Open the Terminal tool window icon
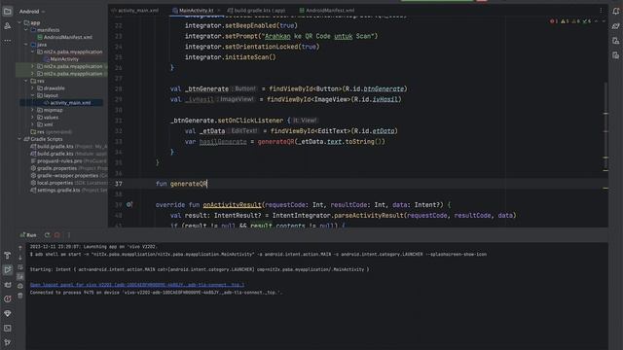623x350 pixels. (8, 329)
